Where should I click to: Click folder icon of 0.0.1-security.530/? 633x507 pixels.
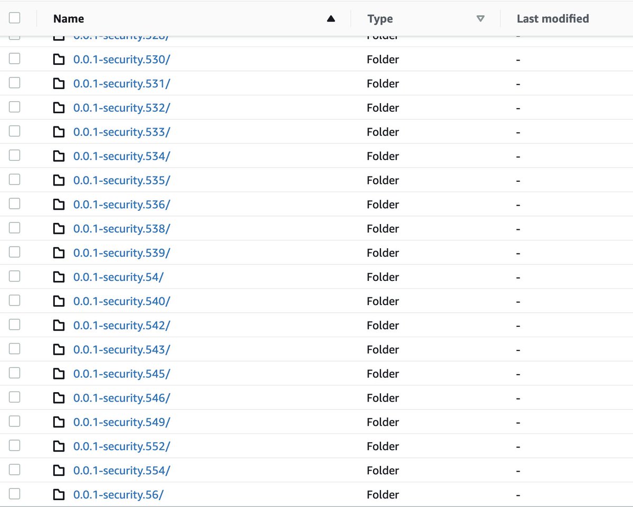tap(59, 60)
